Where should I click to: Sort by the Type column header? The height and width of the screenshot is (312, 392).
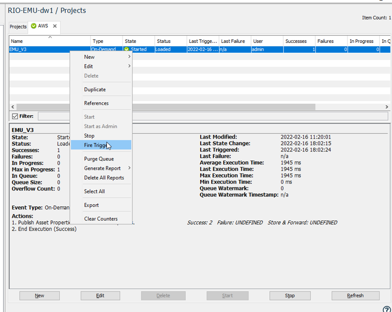pyautogui.click(x=107, y=41)
